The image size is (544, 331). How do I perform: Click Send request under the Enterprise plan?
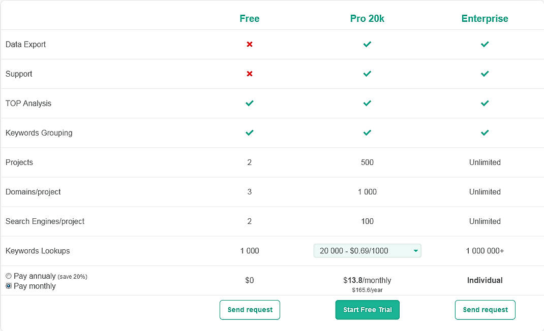click(x=485, y=310)
